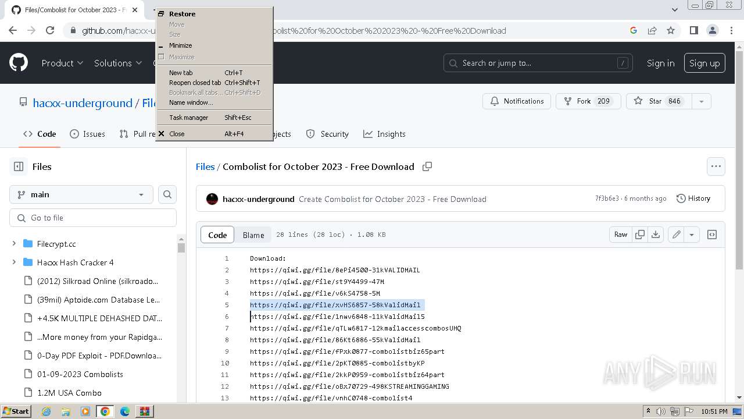
Task: Click commit hash 7f3b6e3
Action: [607, 198]
